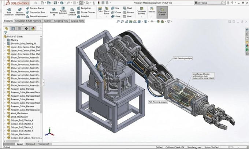The image size is (249, 149).
Task: Click the Place command
Action: [x=116, y=16]
